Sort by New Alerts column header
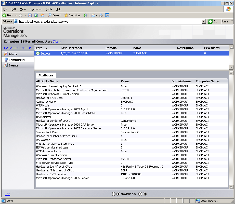This screenshot has width=235, height=204. tap(212, 48)
